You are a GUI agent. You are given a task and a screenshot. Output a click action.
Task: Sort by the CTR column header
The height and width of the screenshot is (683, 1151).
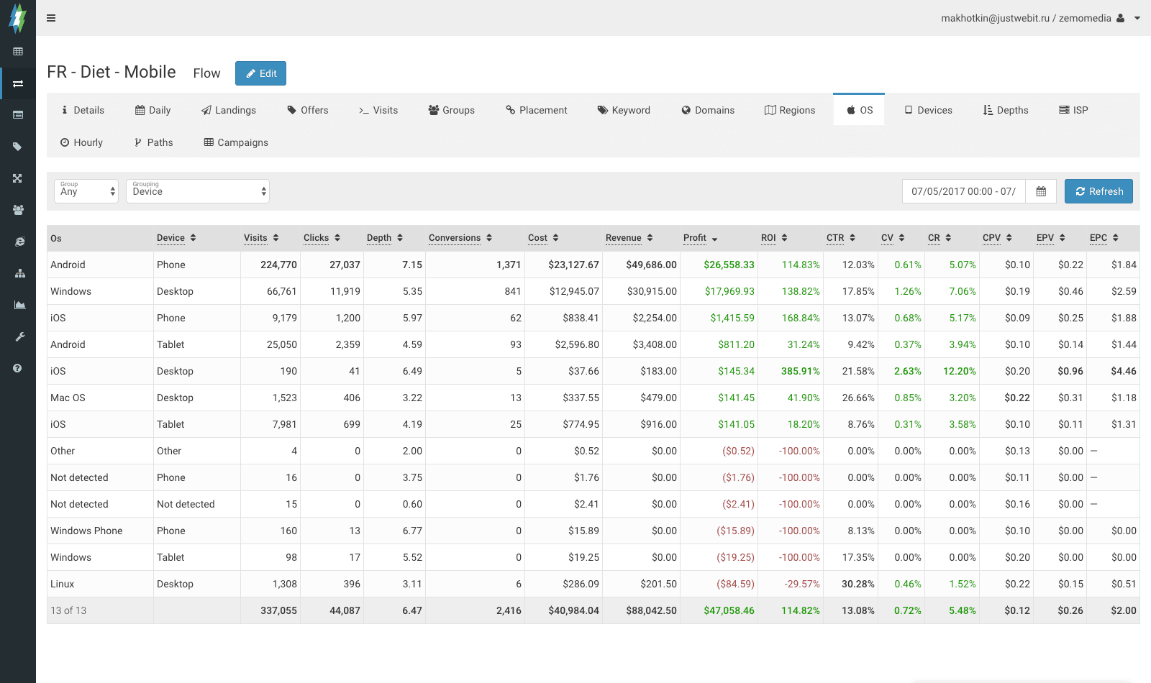841,238
